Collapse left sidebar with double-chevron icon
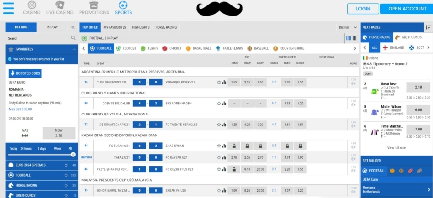Image resolution: width=433 pixels, height=198 pixels. point(73,27)
